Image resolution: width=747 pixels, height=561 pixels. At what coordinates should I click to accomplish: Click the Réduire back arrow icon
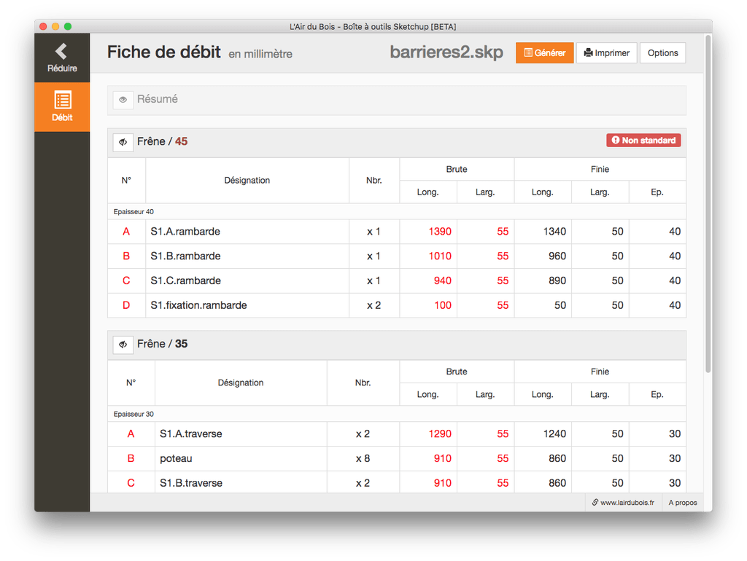pos(61,51)
